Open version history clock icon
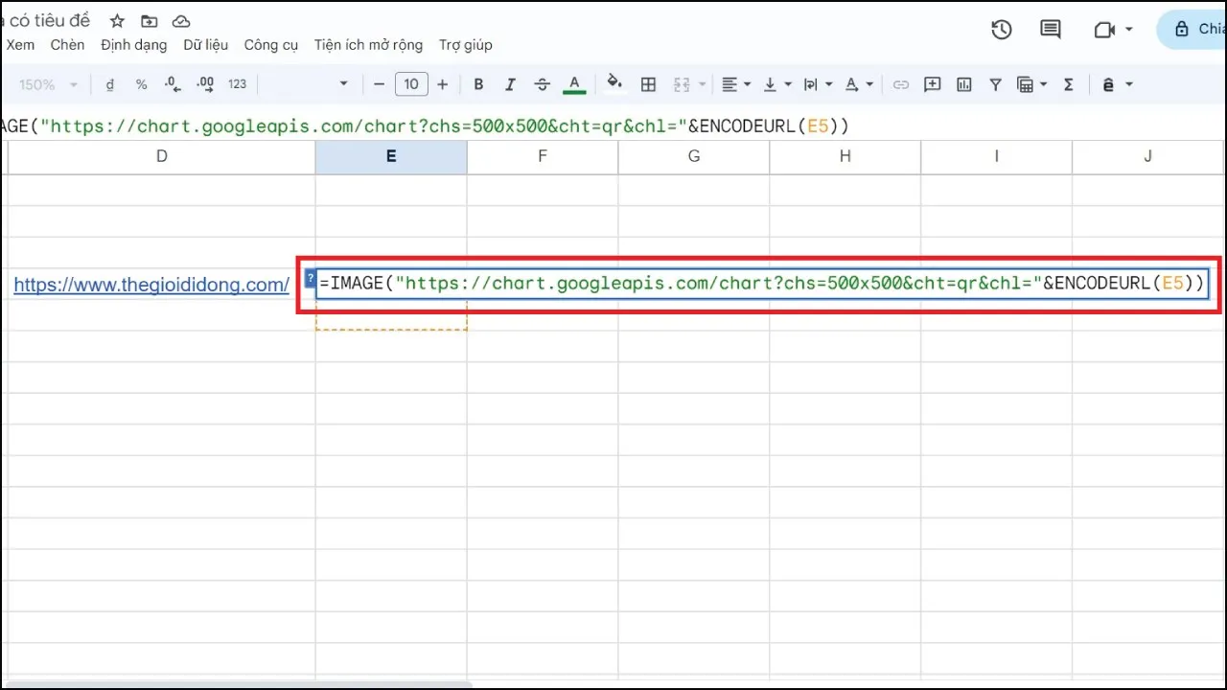Viewport: 1227px width, 690px height. 1002,30
